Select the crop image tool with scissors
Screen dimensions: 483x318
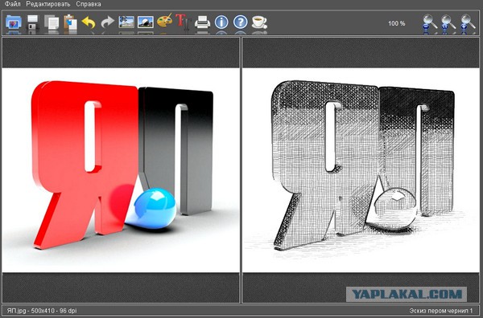click(x=126, y=22)
